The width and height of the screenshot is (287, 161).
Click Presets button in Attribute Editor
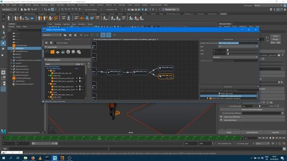tap(275, 39)
